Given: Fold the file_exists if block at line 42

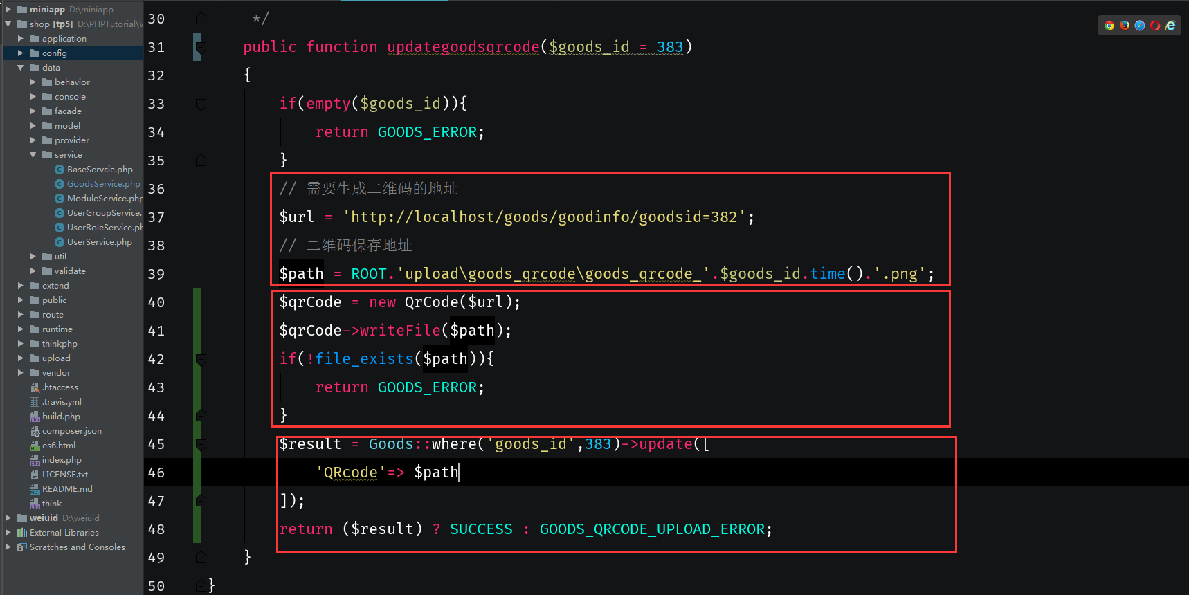Looking at the screenshot, I should pos(201,359).
